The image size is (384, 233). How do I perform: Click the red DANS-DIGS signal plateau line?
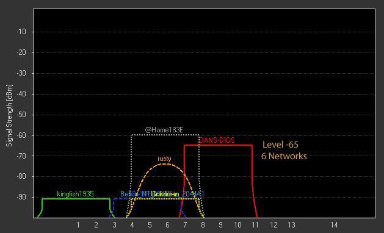click(x=218, y=145)
